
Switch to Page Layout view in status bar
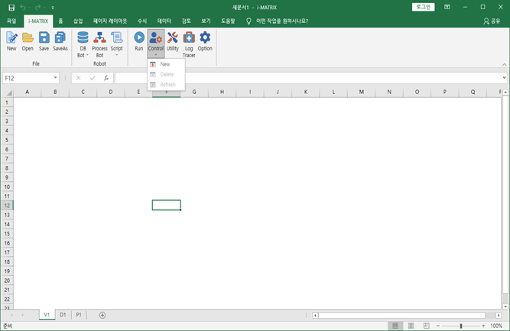(411, 326)
